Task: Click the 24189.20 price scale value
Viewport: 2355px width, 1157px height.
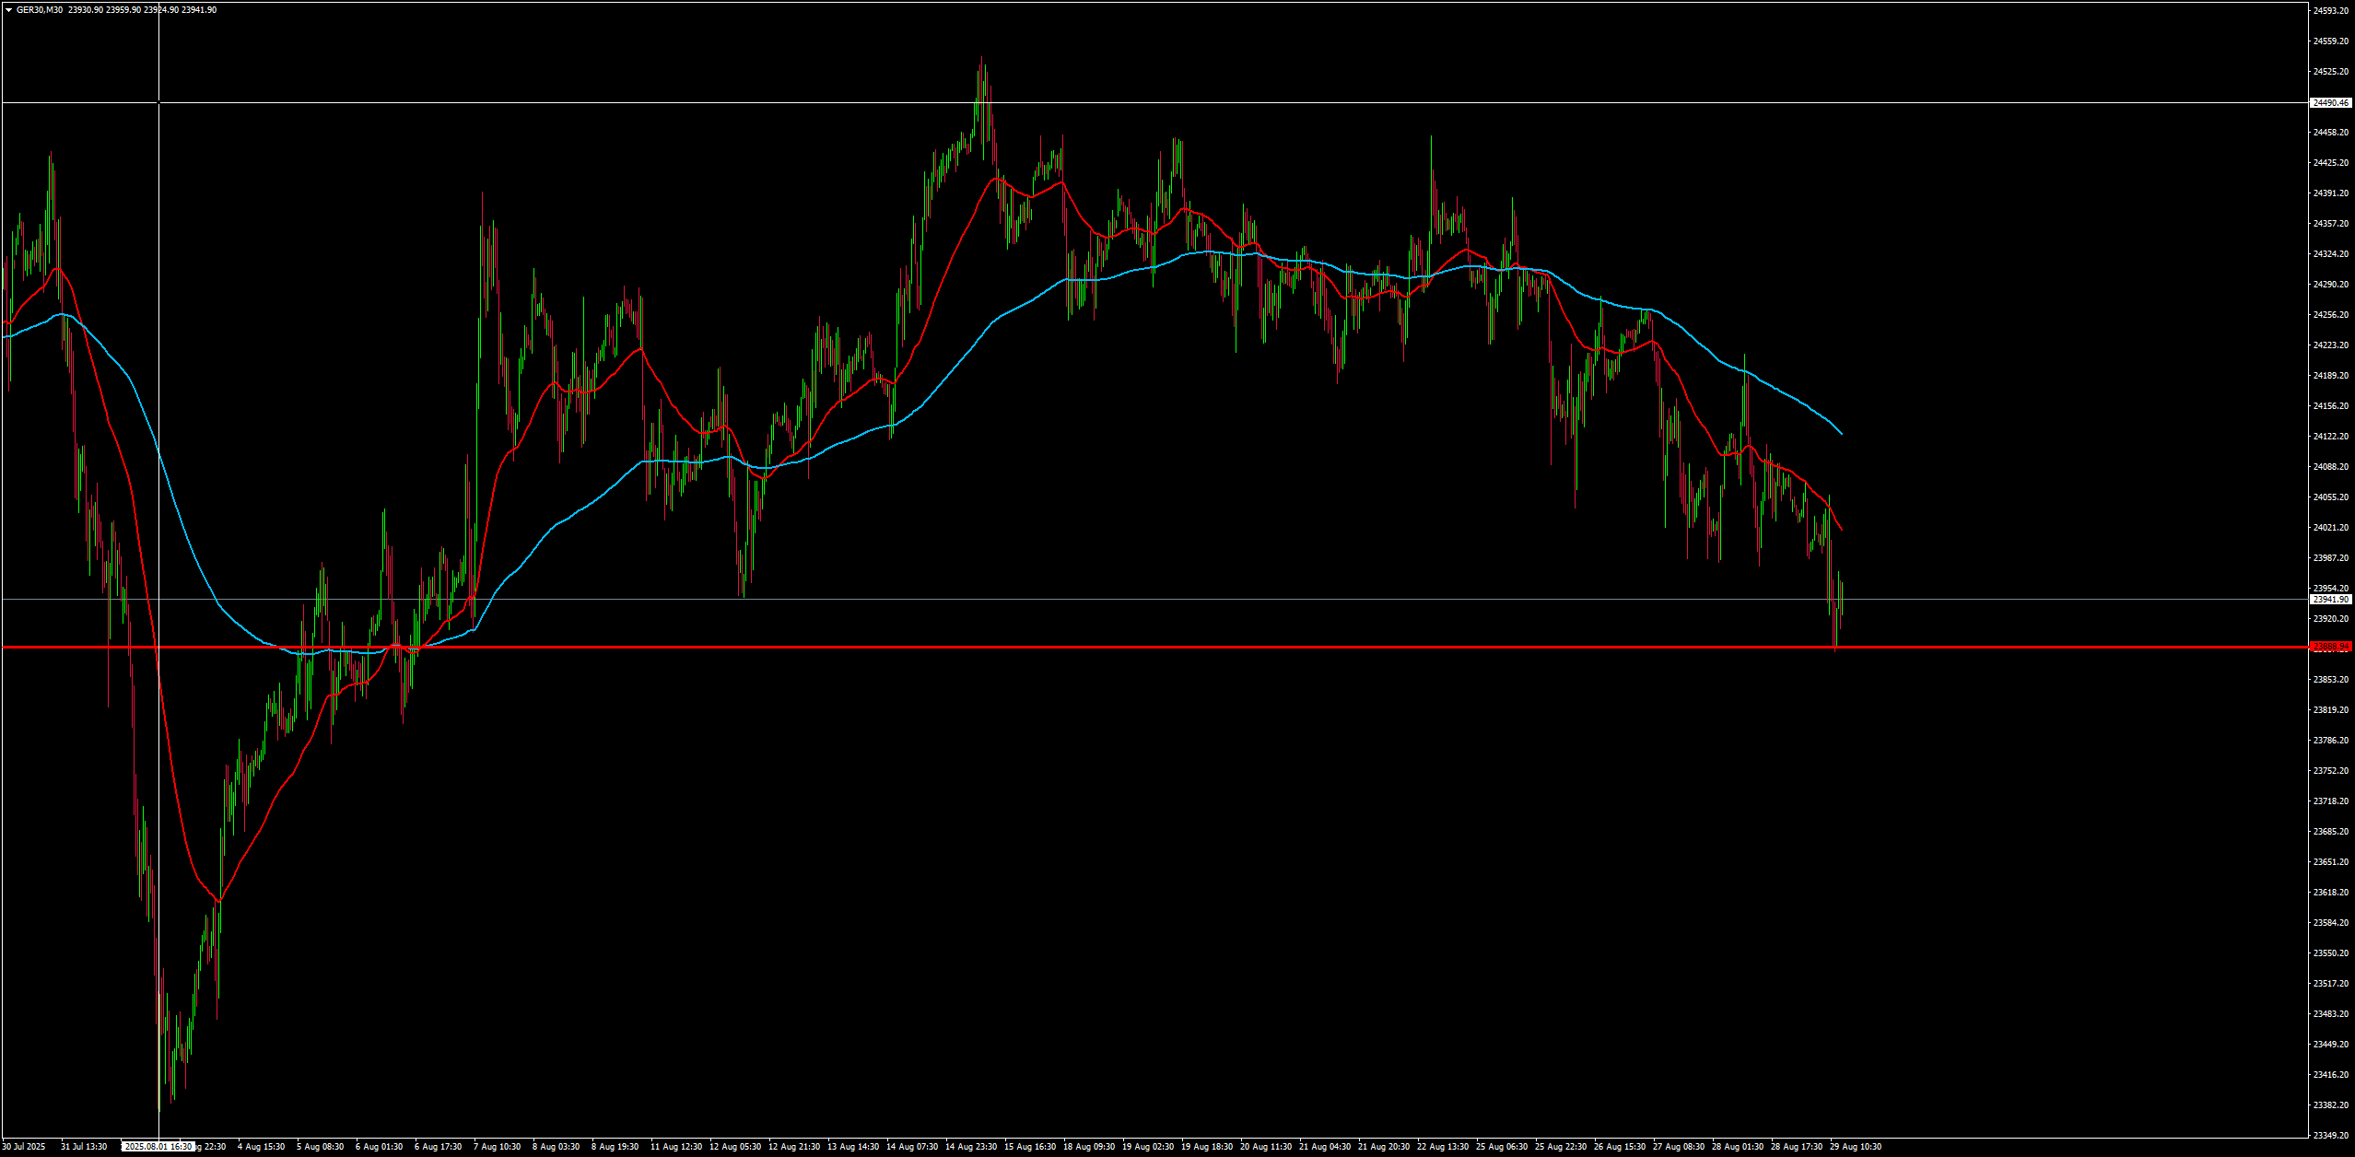Action: click(2331, 376)
